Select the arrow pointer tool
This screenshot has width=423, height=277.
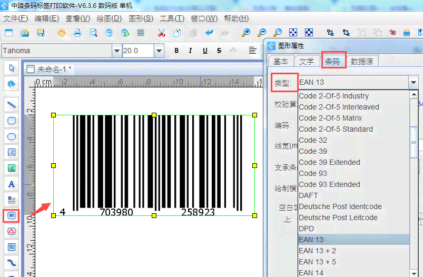tap(12, 68)
